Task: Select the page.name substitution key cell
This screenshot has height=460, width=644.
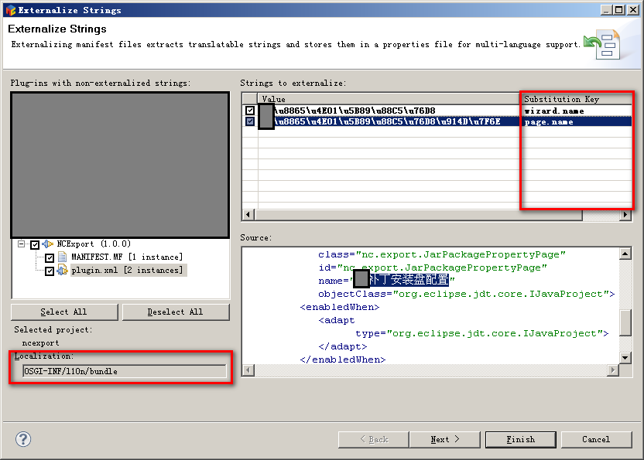Action: tap(577, 122)
